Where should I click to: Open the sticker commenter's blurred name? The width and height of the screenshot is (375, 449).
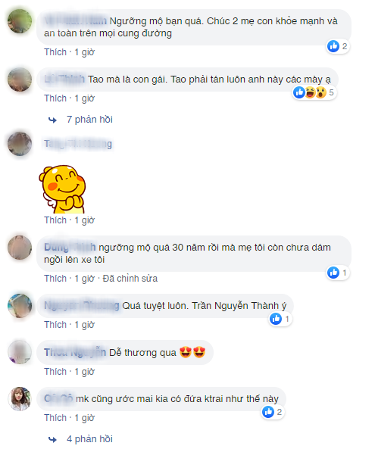click(x=78, y=144)
